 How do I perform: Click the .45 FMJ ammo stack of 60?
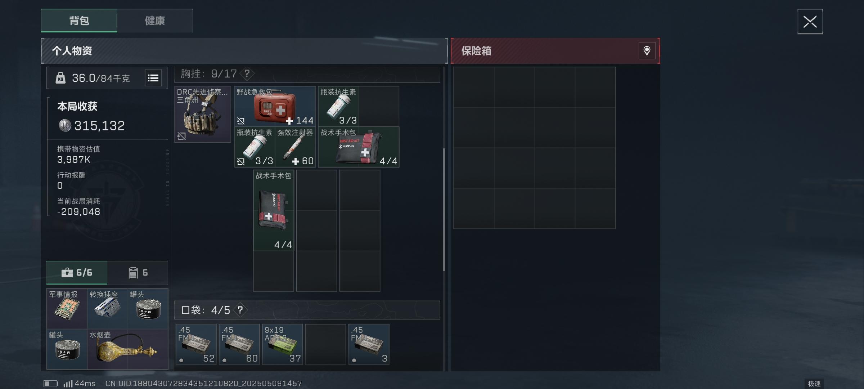pyautogui.click(x=239, y=344)
